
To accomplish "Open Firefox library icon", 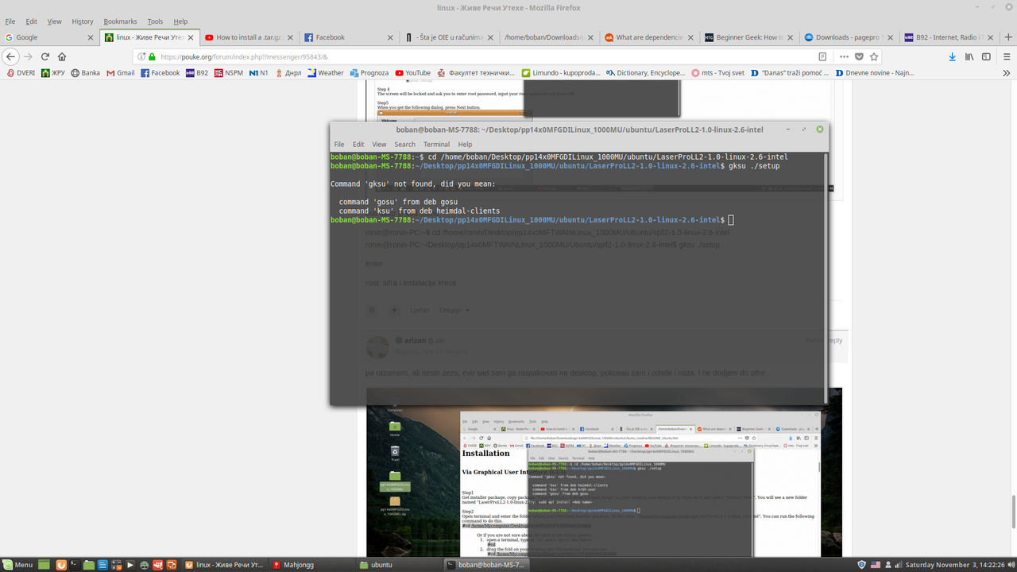I will pos(969,56).
